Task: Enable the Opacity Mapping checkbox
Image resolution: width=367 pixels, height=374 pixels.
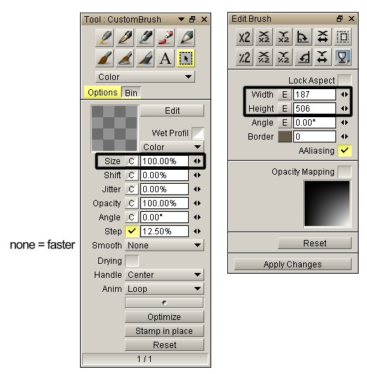Action: point(345,171)
